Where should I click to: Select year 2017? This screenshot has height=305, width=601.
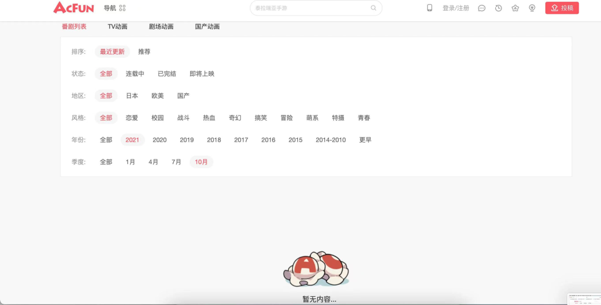tap(241, 140)
